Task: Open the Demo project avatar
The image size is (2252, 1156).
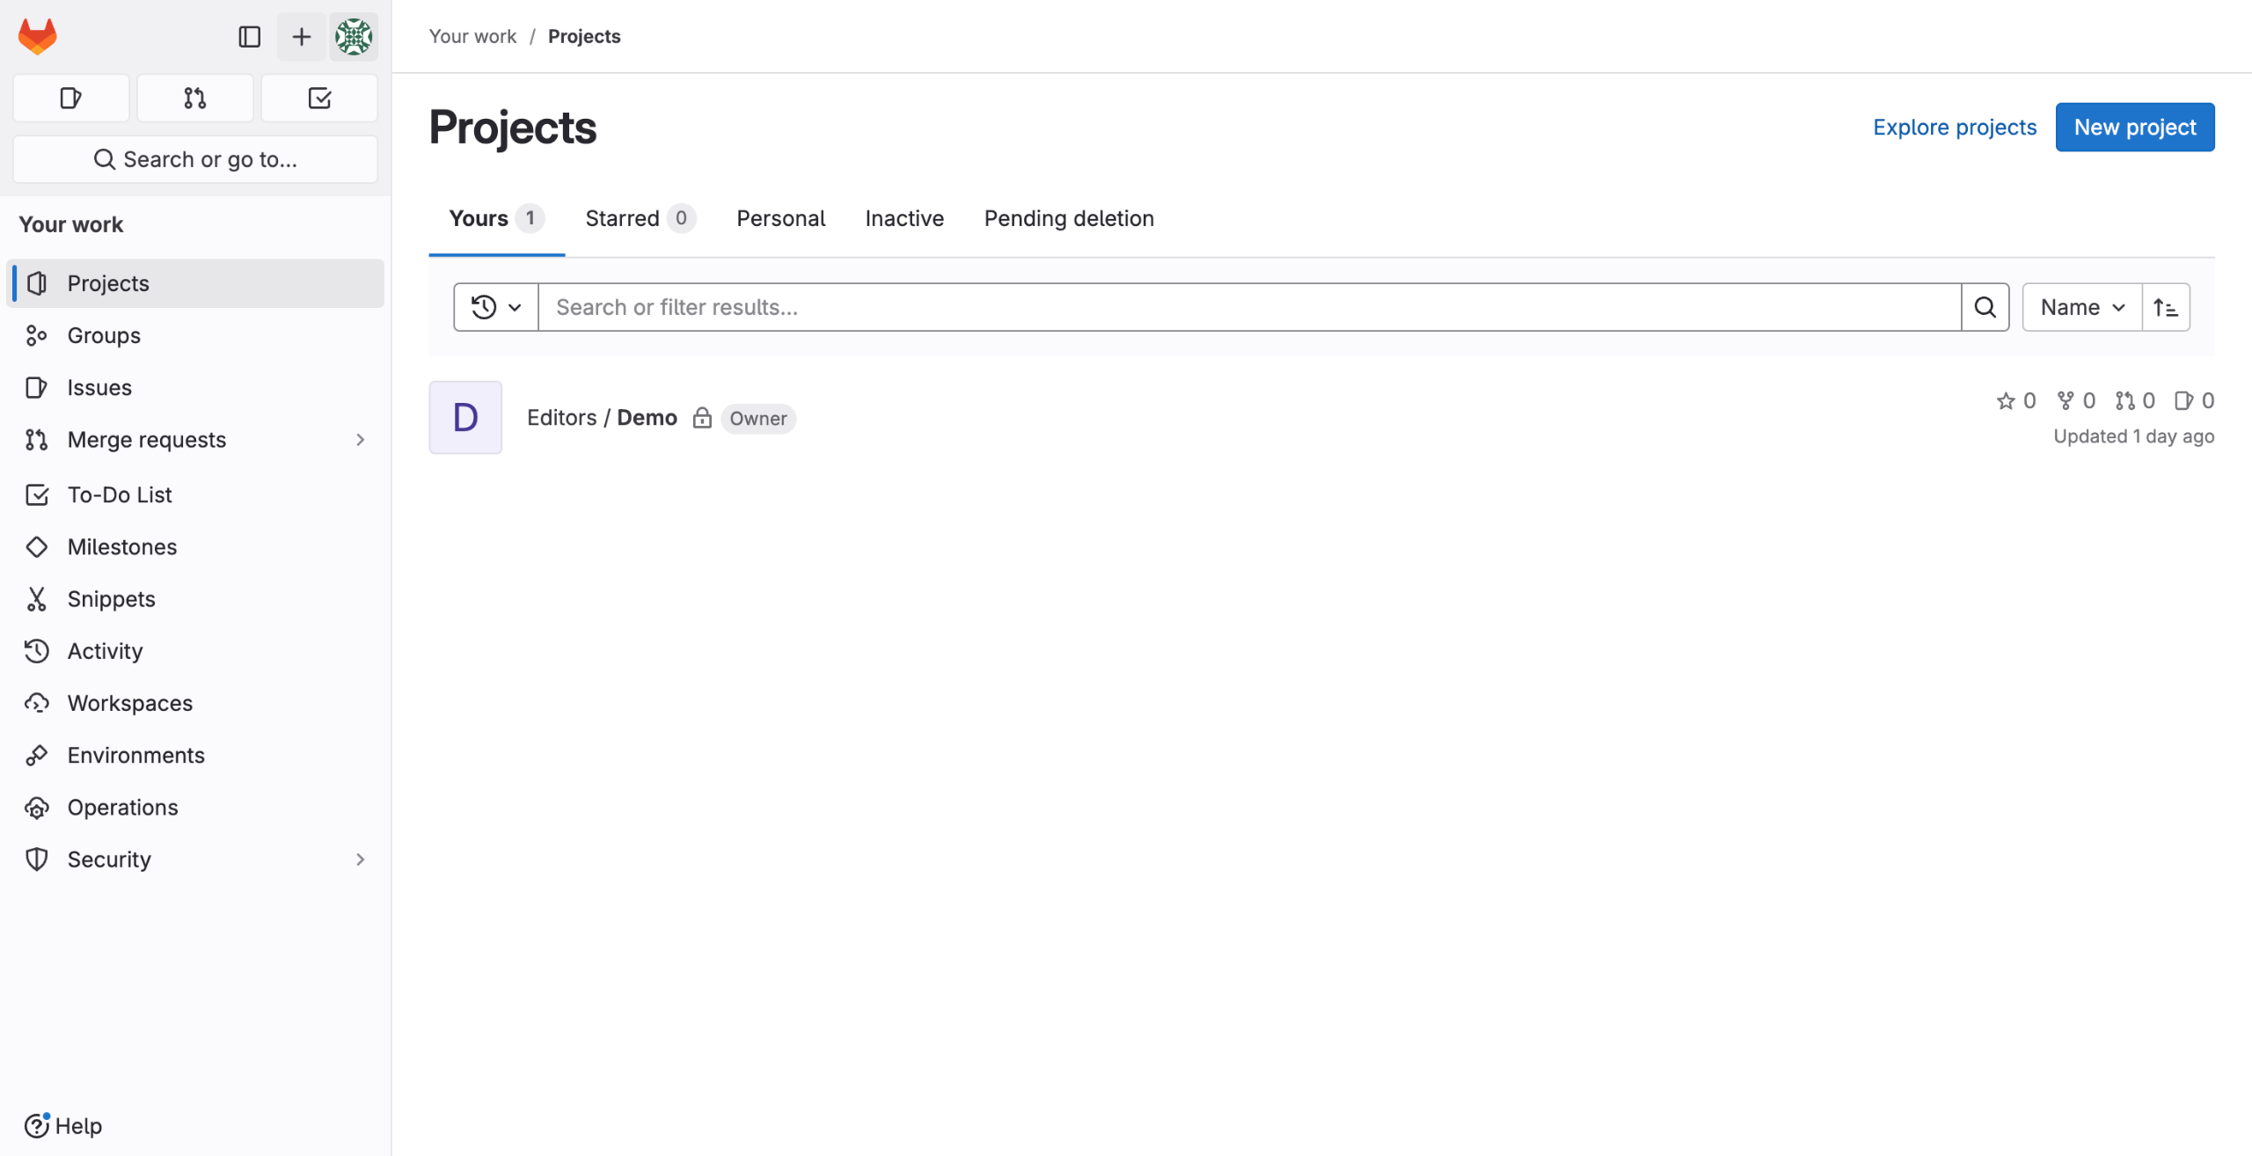Action: click(x=465, y=418)
